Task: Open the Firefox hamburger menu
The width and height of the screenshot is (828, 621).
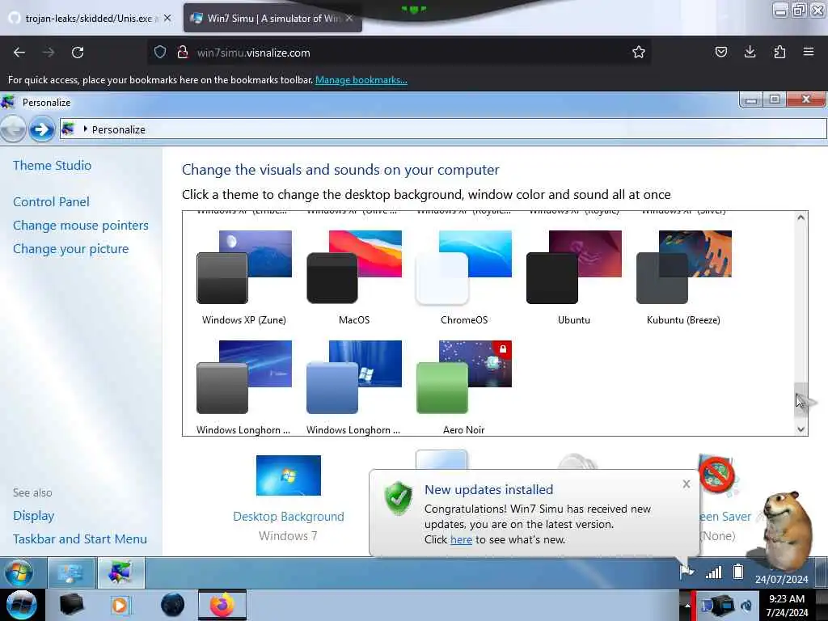Action: tap(809, 52)
